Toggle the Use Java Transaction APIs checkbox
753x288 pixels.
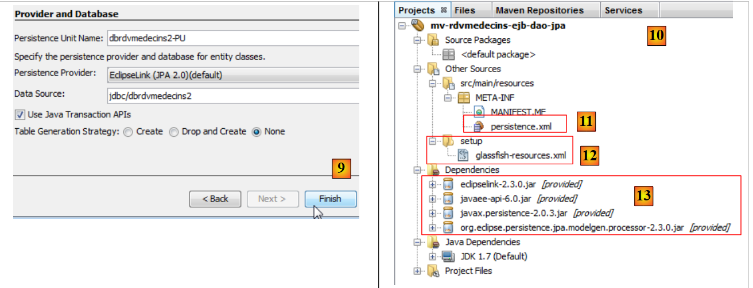click(x=20, y=115)
